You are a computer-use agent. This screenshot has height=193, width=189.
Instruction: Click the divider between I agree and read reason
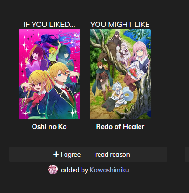(x=87, y=154)
